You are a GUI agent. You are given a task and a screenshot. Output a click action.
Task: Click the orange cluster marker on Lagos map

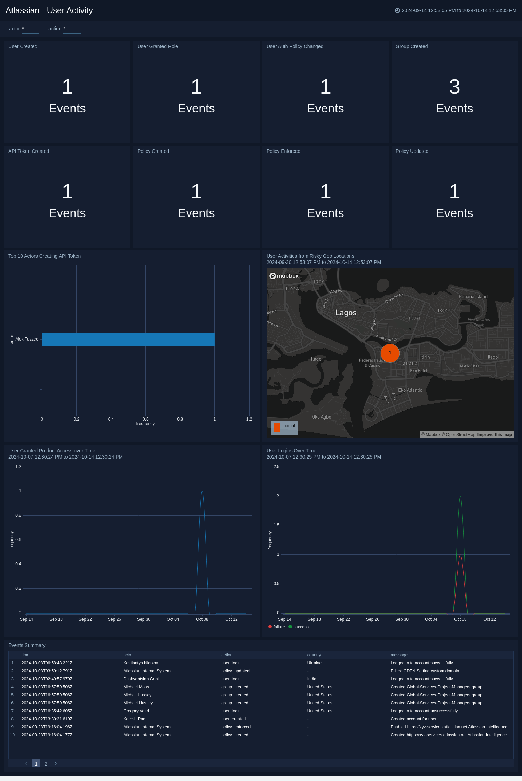(x=390, y=353)
